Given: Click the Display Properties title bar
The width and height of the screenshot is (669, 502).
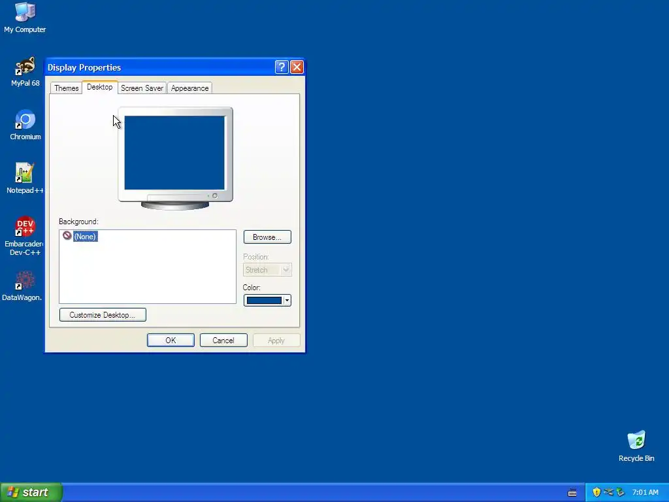Looking at the screenshot, I should (x=160, y=67).
